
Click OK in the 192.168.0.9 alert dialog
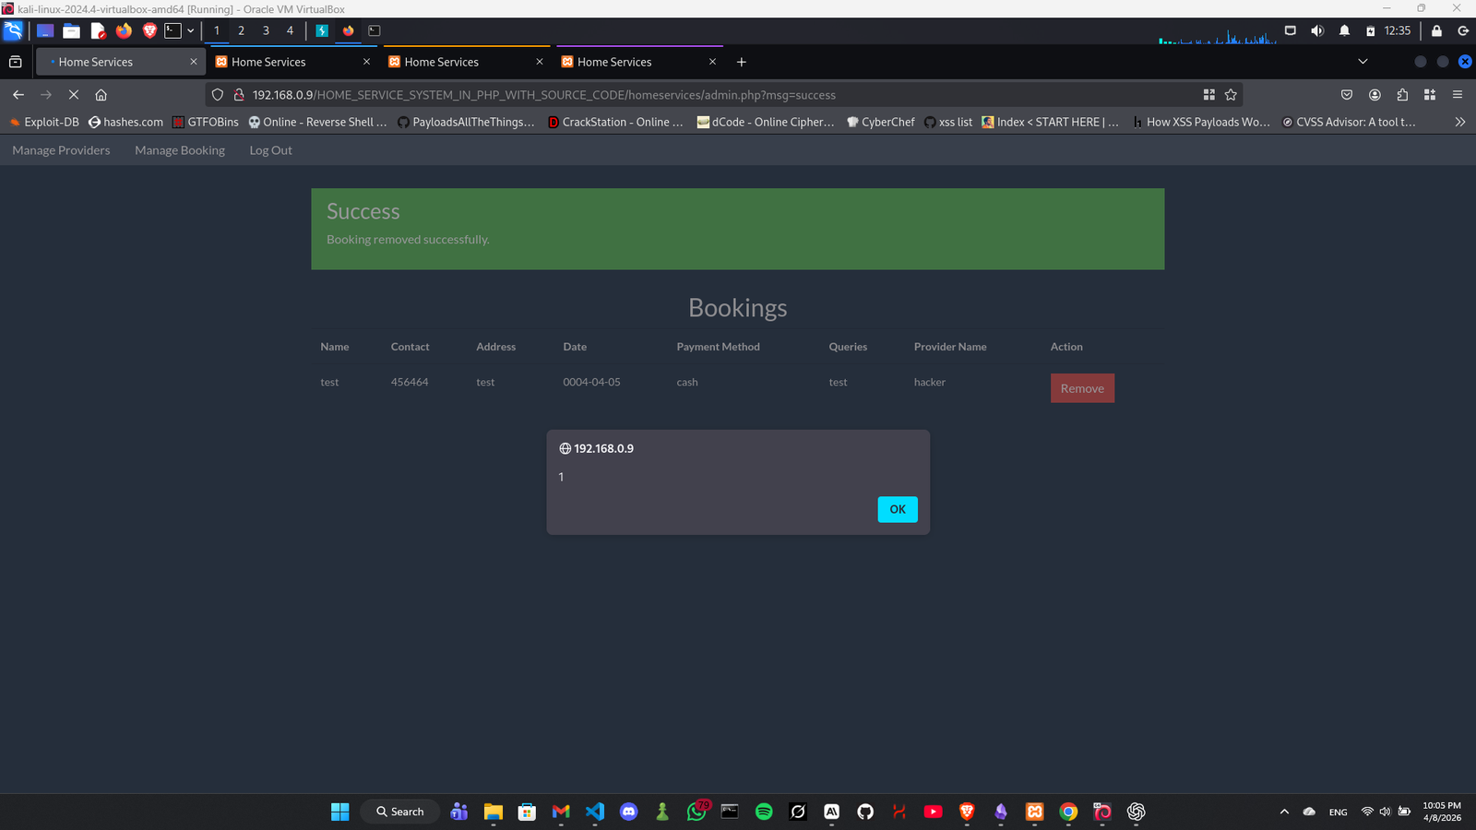click(x=898, y=509)
